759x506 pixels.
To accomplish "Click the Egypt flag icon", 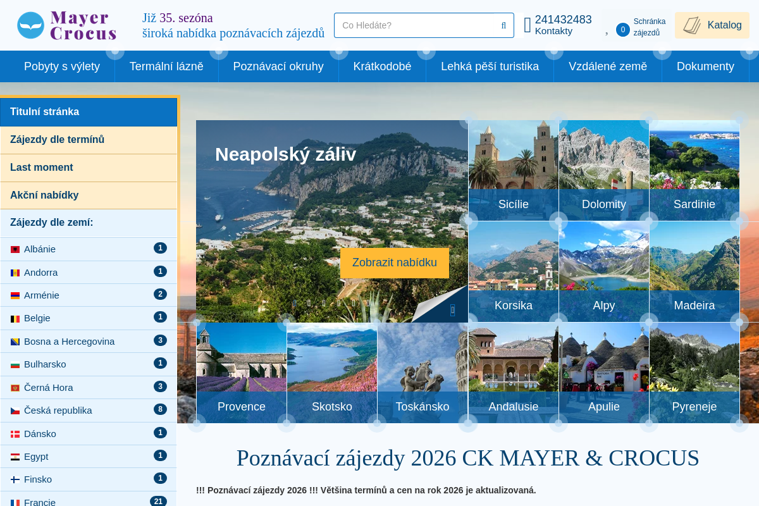I will click(x=15, y=457).
